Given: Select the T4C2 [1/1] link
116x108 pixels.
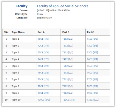Looking at the screenshot, I should (68, 59).
